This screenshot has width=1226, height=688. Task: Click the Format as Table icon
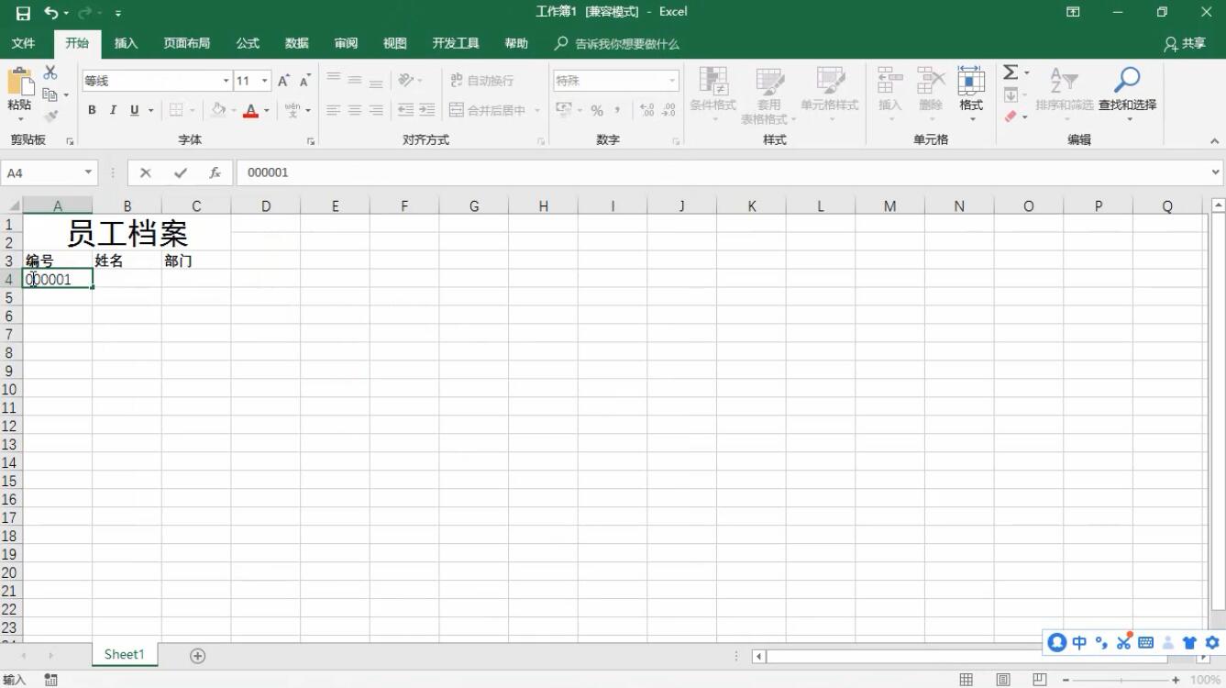(768, 82)
